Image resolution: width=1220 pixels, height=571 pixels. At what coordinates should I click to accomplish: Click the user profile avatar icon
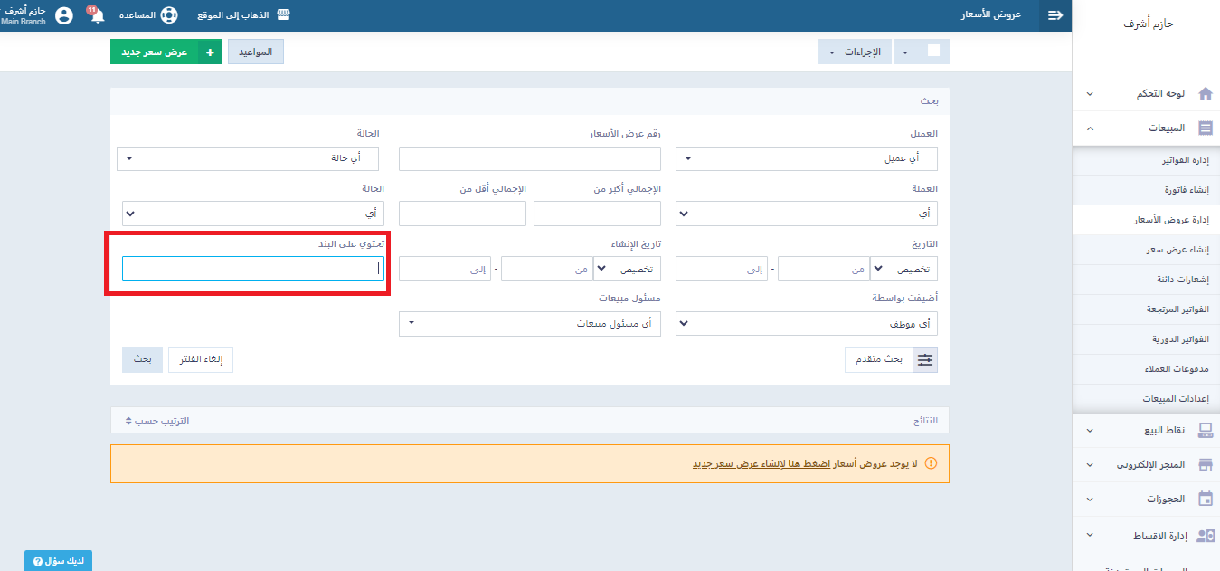pos(64,15)
